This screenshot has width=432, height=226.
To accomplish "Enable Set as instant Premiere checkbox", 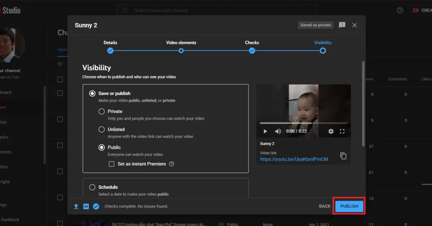I will click(111, 164).
